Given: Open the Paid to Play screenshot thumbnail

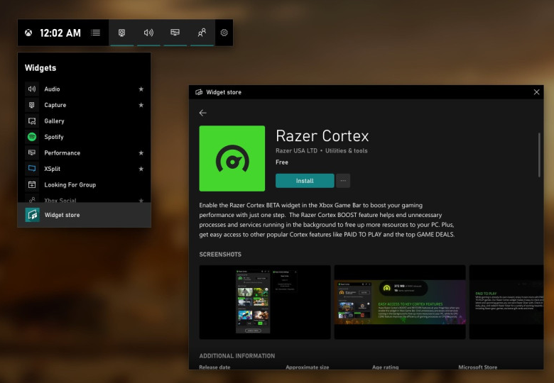Looking at the screenshot, I should pyautogui.click(x=506, y=302).
